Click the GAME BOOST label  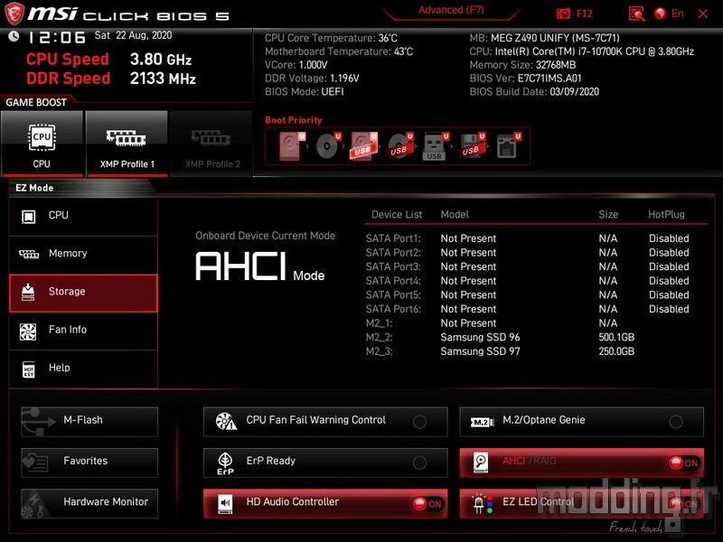[36, 102]
